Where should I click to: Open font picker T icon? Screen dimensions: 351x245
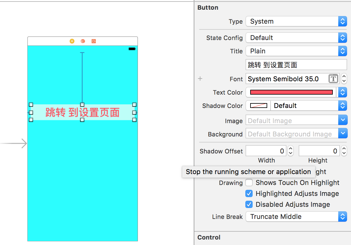(333, 79)
